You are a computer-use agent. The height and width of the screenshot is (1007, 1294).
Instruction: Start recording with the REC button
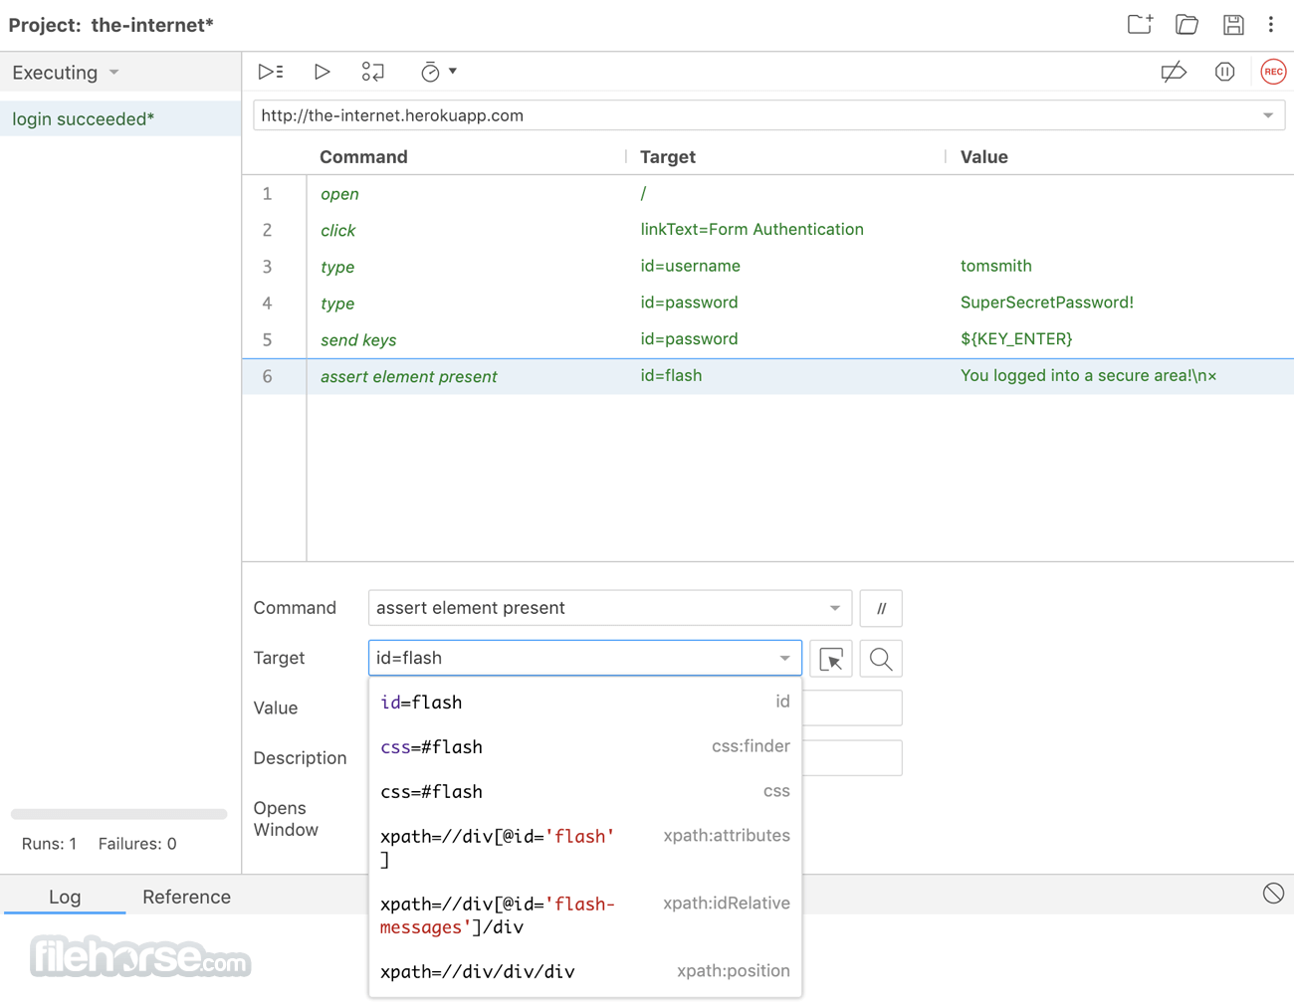1273,72
